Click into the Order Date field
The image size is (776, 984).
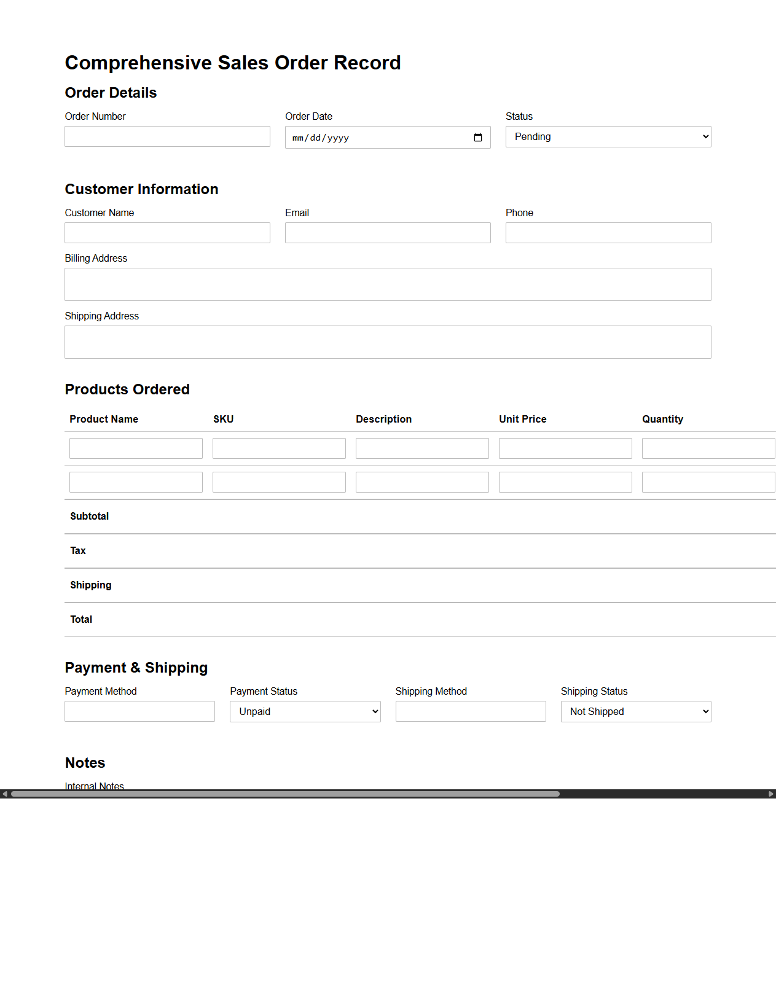click(388, 137)
